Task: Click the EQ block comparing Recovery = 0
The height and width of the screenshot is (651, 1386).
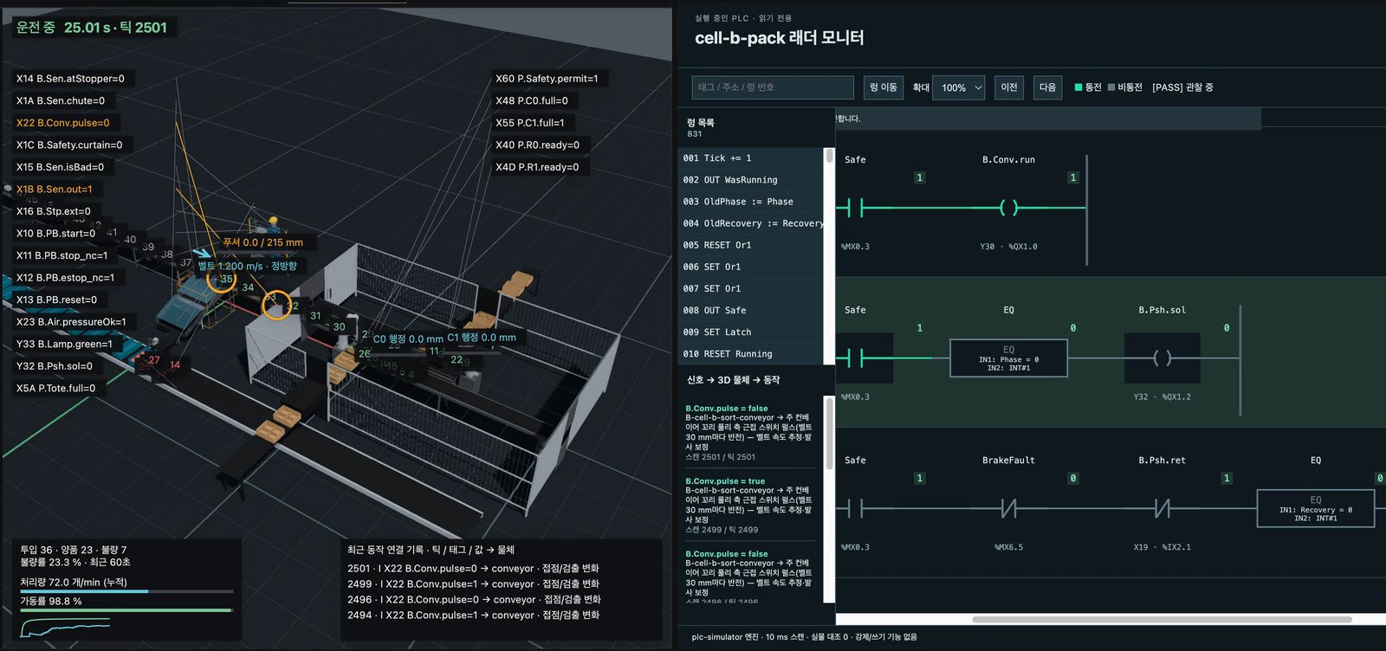Action: pos(1315,509)
